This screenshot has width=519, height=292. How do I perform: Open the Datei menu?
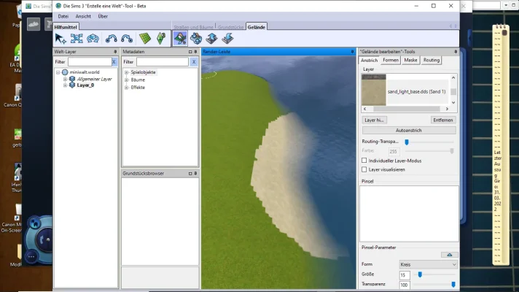click(63, 16)
